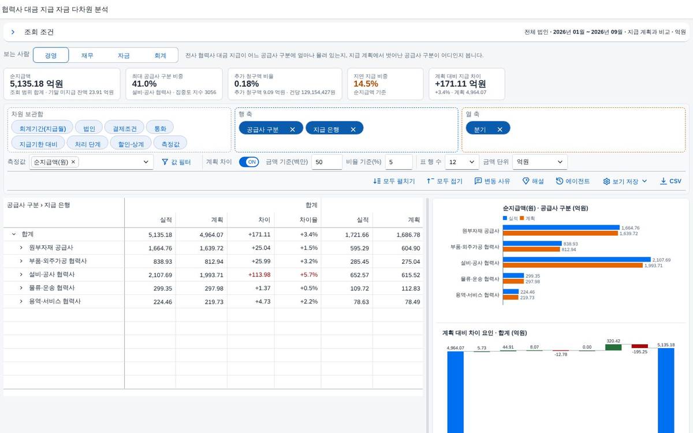The width and height of the screenshot is (693, 433).
Task: Pick the 지급기한 대비 dimension chip
Action: tap(38, 143)
